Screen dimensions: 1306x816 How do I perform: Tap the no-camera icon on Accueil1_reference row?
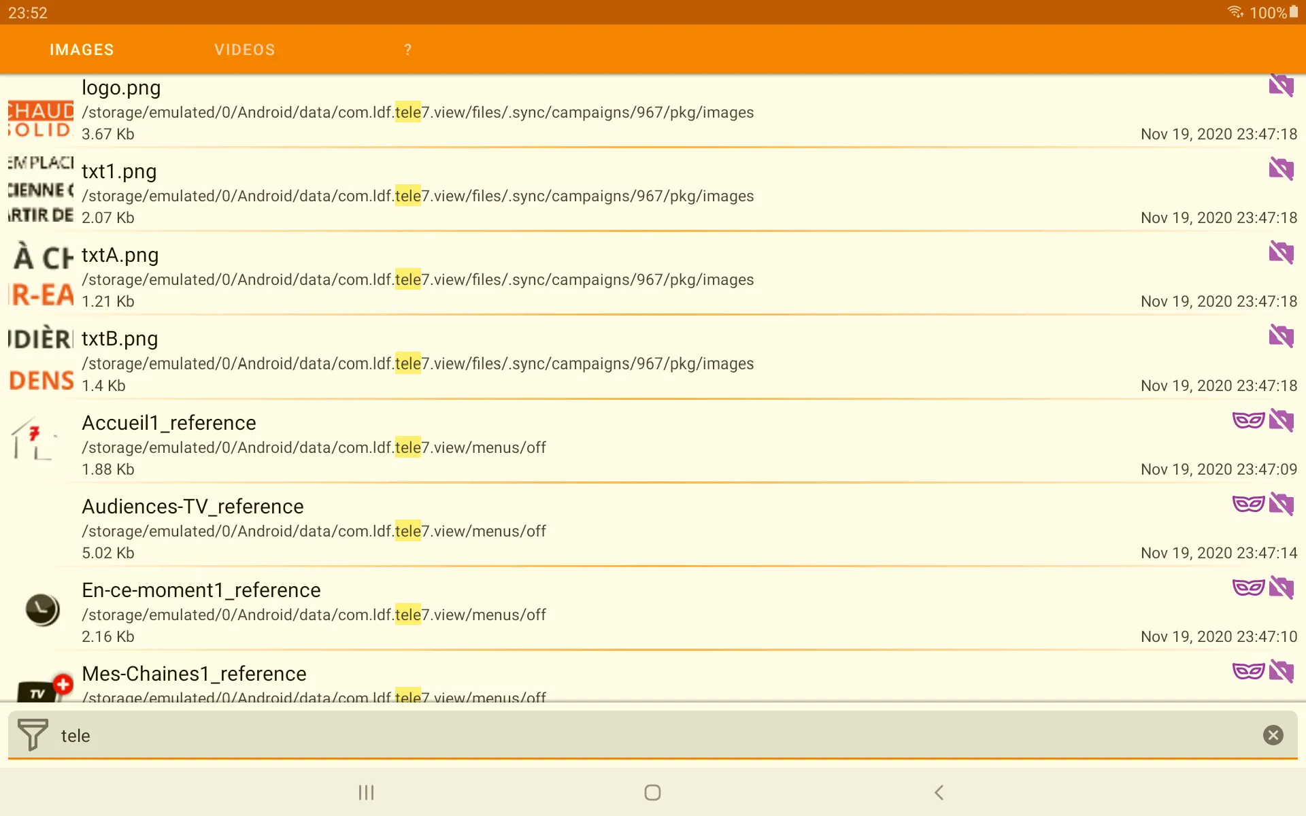pos(1281,420)
